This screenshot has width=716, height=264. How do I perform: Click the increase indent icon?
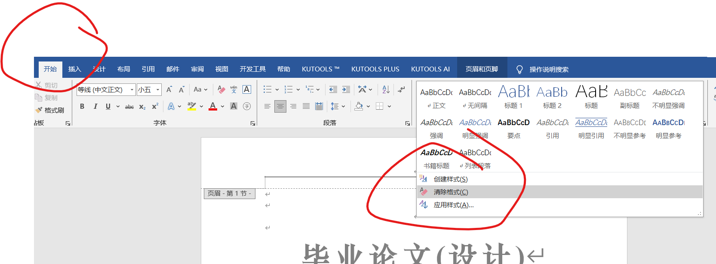[x=346, y=89]
